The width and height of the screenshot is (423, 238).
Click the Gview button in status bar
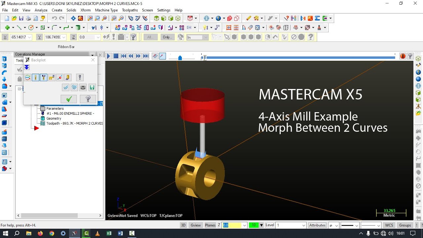click(x=196, y=225)
